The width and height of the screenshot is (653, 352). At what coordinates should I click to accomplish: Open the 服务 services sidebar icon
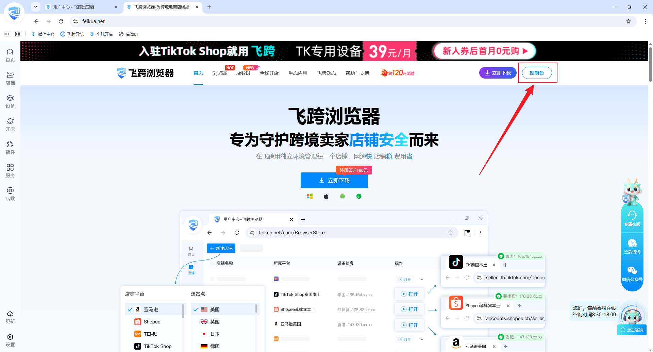[10, 171]
